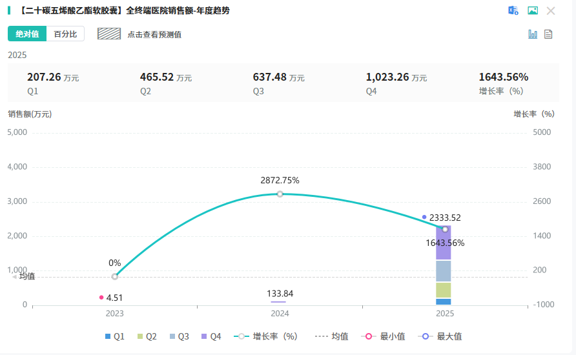Click the 均值 arrow on left axis

15,277
